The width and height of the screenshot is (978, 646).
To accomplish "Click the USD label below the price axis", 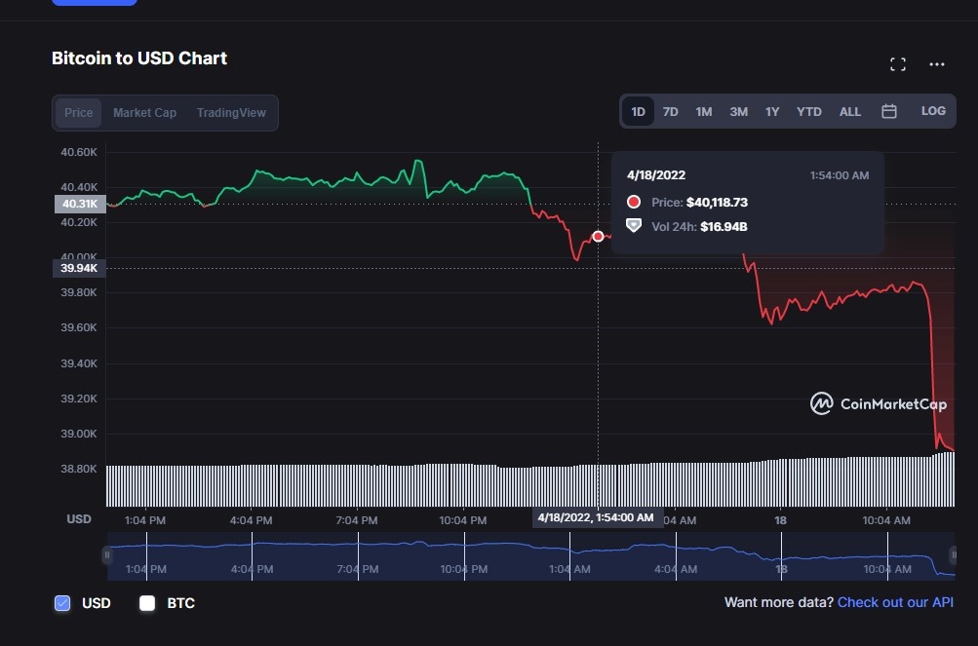I will point(78,518).
